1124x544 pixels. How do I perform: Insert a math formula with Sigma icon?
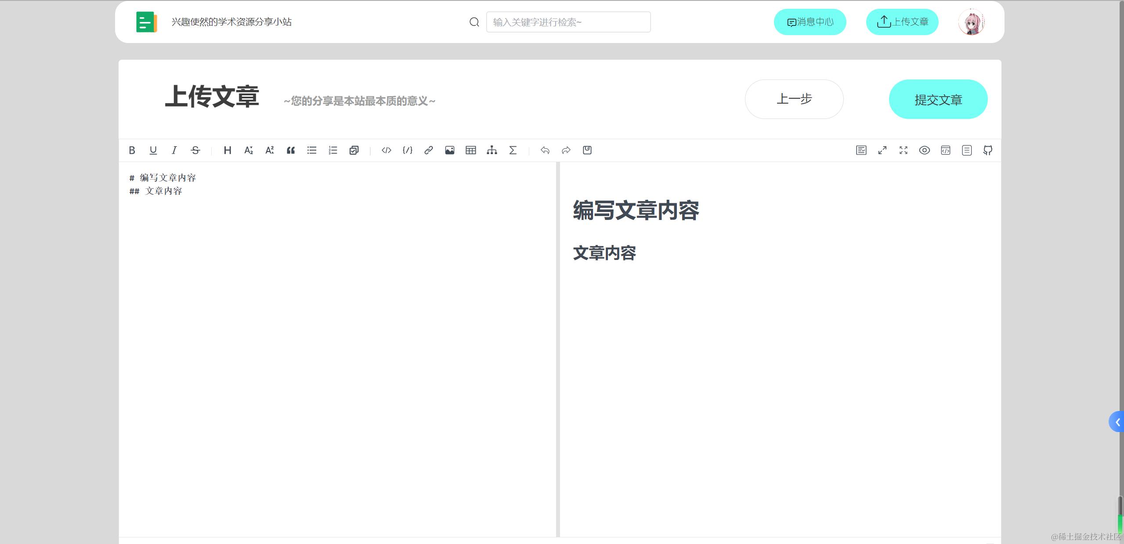513,150
